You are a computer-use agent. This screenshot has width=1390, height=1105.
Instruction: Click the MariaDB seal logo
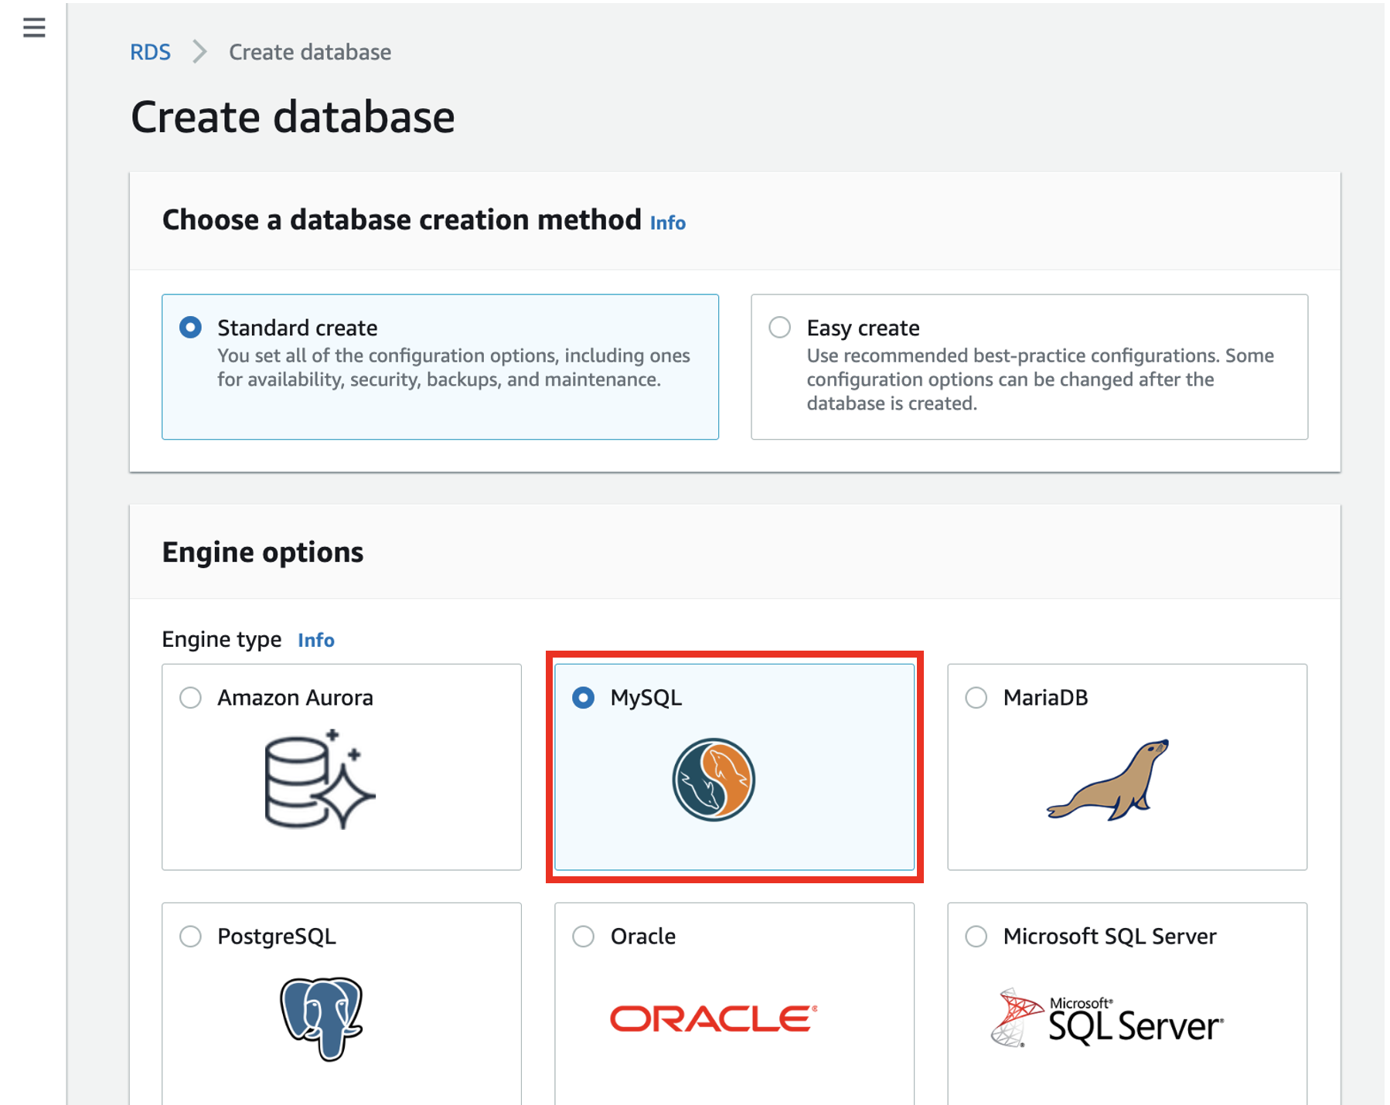click(1107, 780)
